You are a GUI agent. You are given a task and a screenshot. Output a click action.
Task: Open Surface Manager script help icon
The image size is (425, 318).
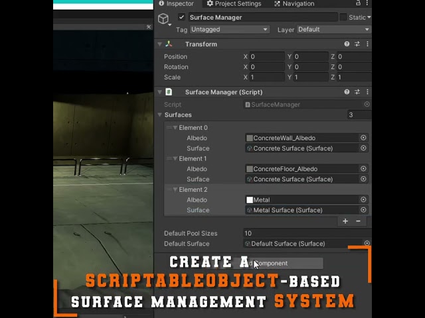347,92
